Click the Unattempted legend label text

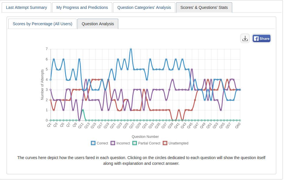click(178, 143)
